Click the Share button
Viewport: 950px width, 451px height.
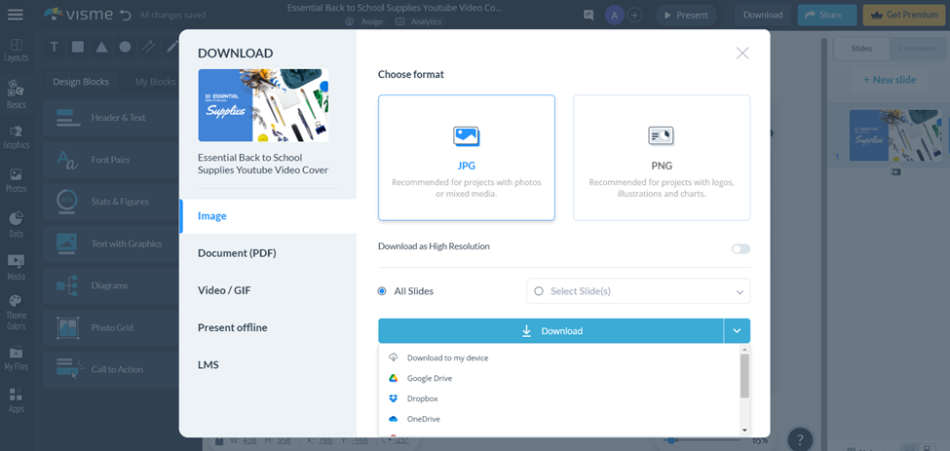pyautogui.click(x=827, y=16)
